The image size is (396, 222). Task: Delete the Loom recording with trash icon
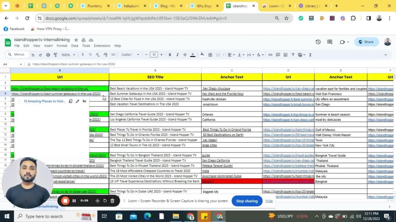click(x=112, y=201)
